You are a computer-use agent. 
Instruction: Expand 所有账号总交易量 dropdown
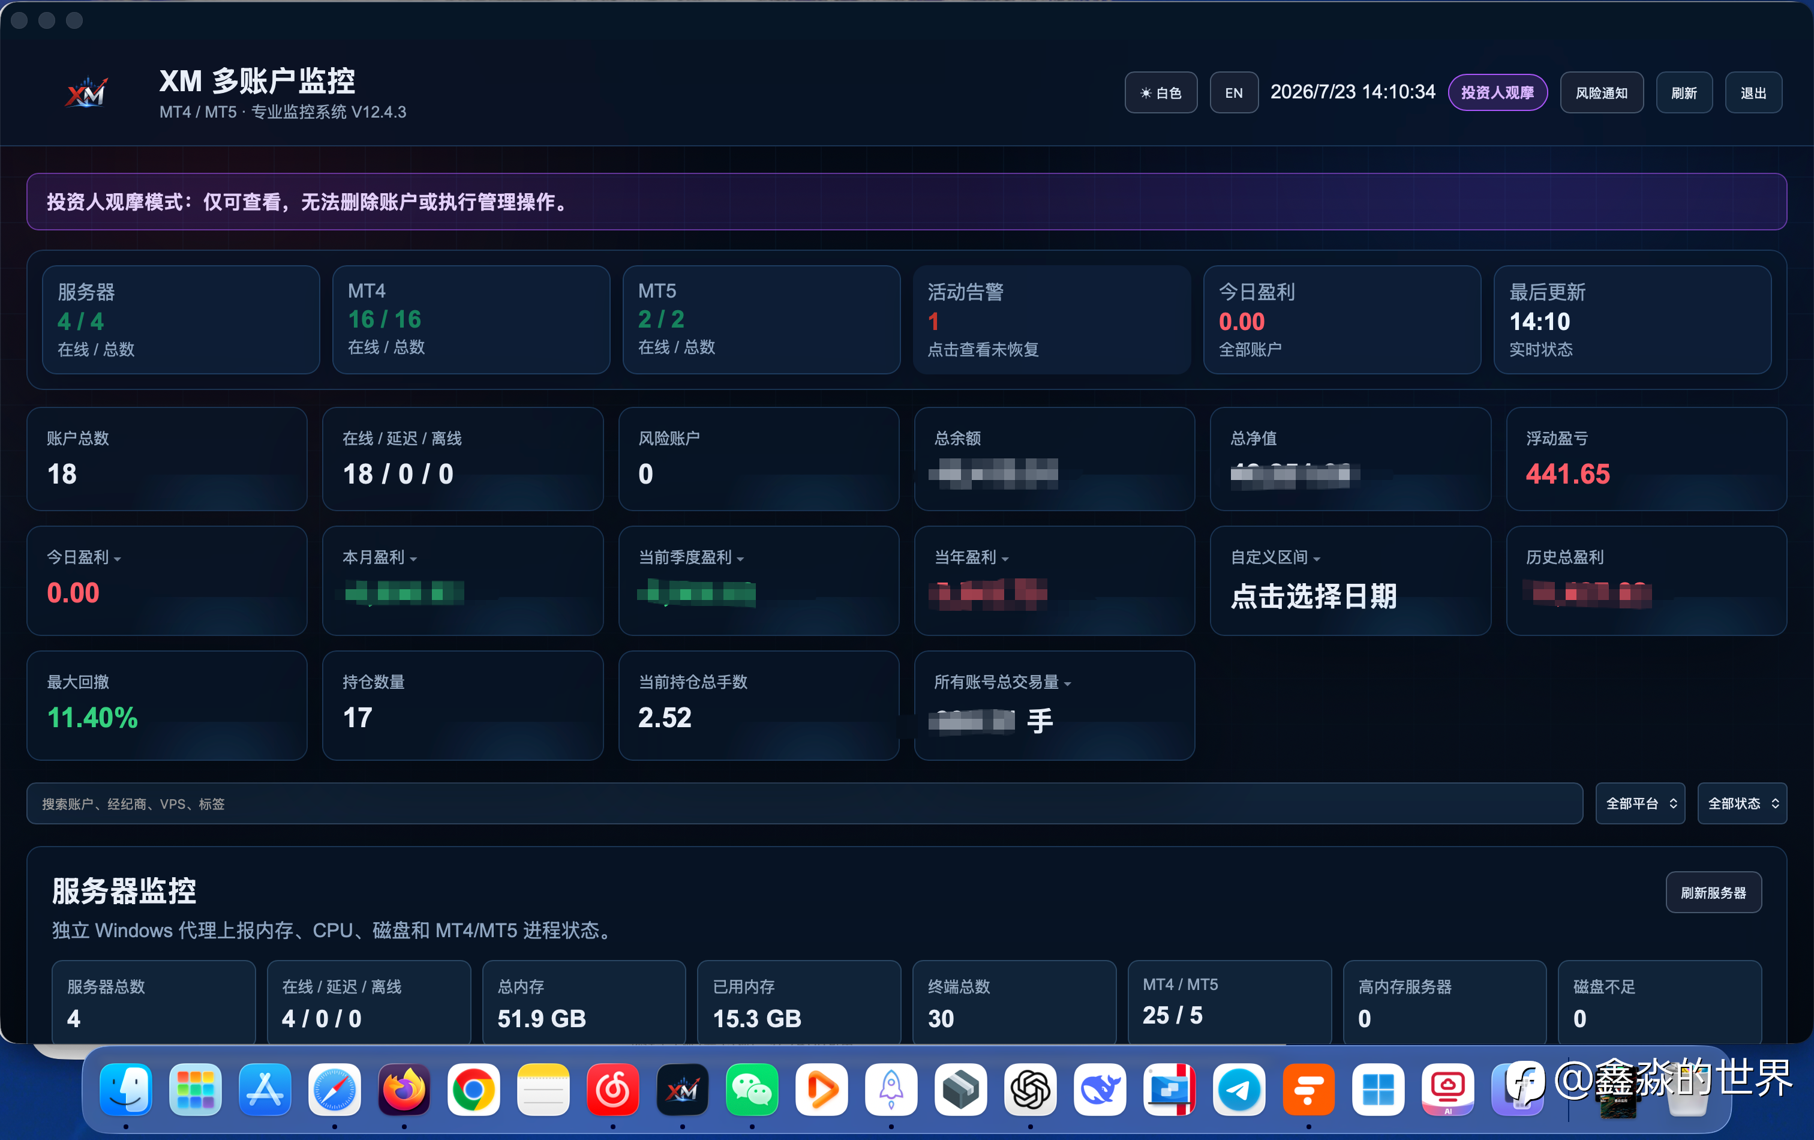[x=1002, y=682]
